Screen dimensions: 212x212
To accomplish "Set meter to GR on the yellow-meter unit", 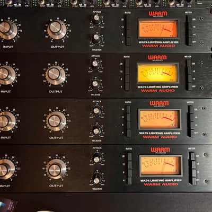I will click(189, 63).
